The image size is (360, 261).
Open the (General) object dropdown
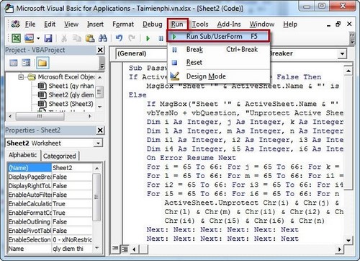coord(142,53)
